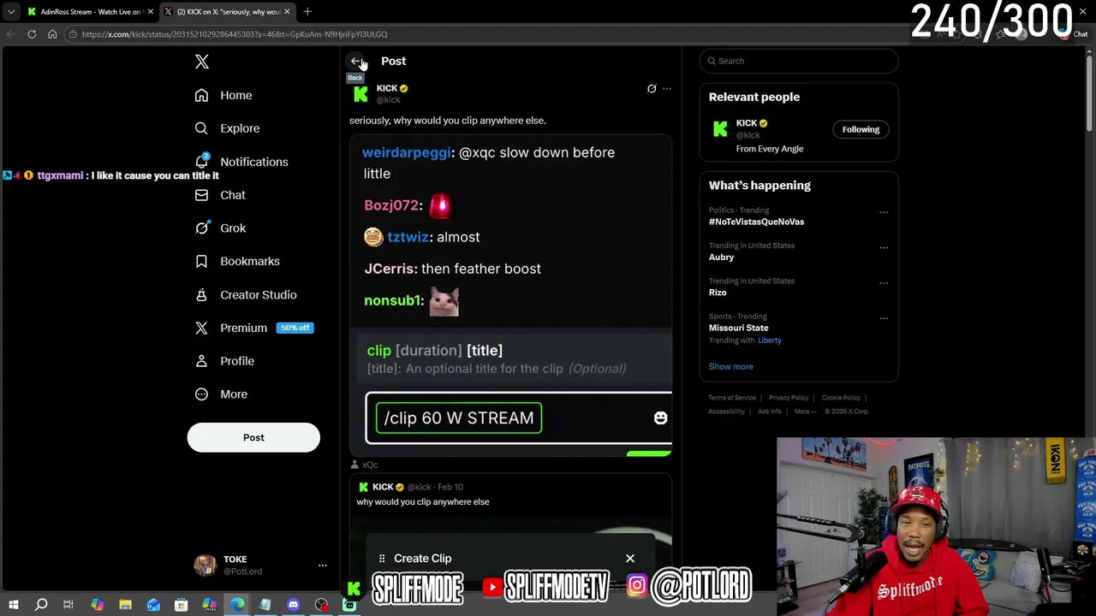The width and height of the screenshot is (1096, 616).
Task: Click the white Post button
Action: click(x=253, y=437)
